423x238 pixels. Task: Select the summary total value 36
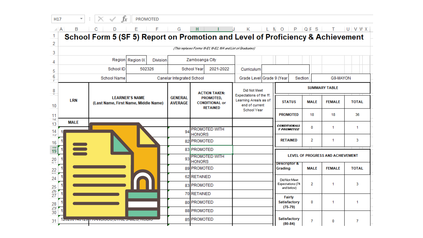[x=357, y=115]
